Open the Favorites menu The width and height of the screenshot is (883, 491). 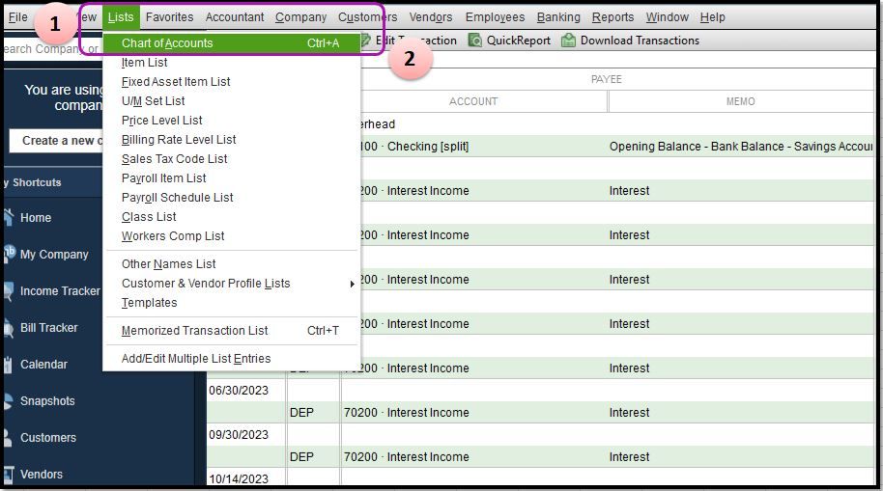pos(169,17)
